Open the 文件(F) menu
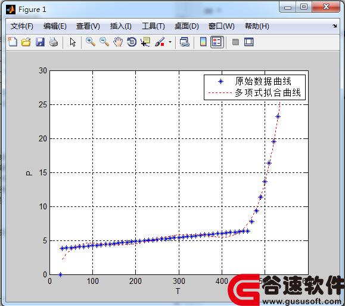The height and width of the screenshot is (306, 345). point(22,26)
